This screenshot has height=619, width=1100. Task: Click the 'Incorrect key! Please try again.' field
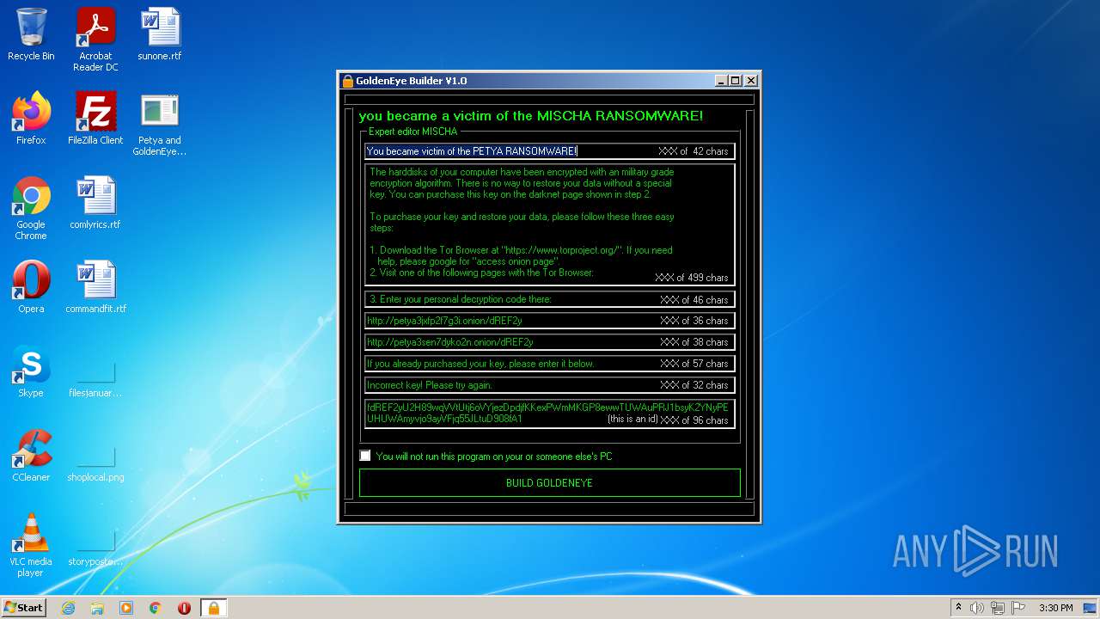click(x=550, y=384)
